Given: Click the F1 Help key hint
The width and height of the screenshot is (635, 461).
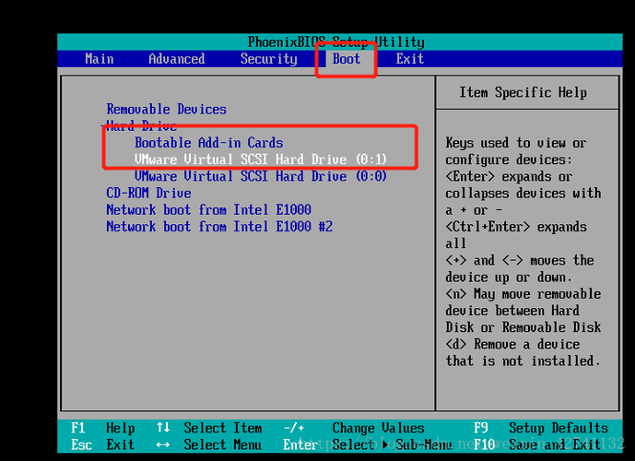Looking at the screenshot, I should pyautogui.click(x=103, y=428).
